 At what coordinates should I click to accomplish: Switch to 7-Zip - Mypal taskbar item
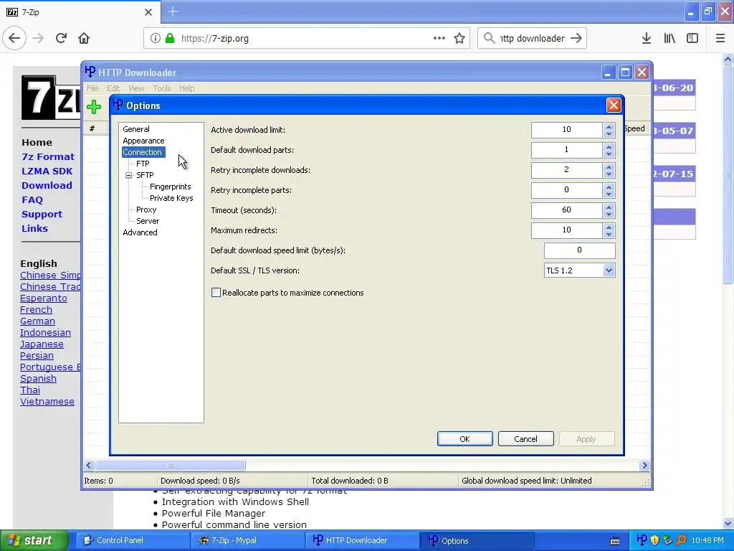(247, 540)
